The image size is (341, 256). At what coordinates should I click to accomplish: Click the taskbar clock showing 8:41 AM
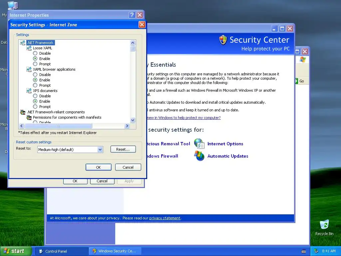pos(329,251)
